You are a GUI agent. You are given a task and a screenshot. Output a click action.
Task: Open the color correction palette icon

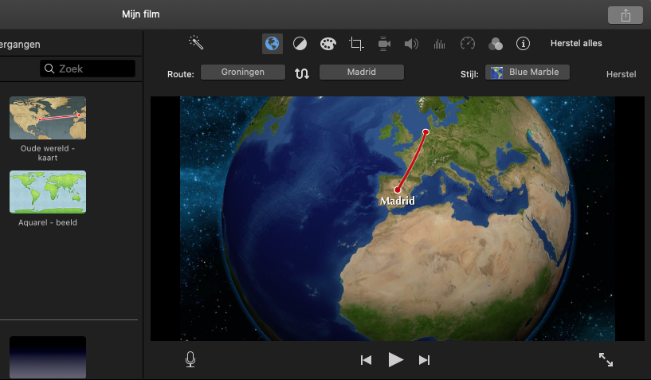328,44
